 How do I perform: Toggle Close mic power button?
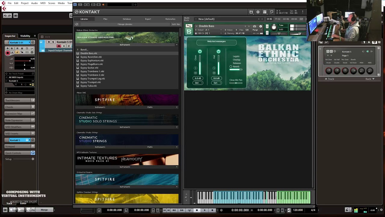pos(200,52)
